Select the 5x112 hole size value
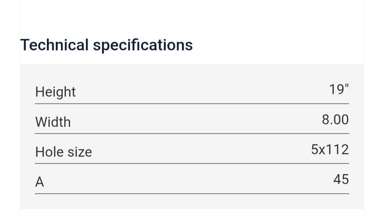Viewport: 384px width, 217px height. tap(330, 150)
